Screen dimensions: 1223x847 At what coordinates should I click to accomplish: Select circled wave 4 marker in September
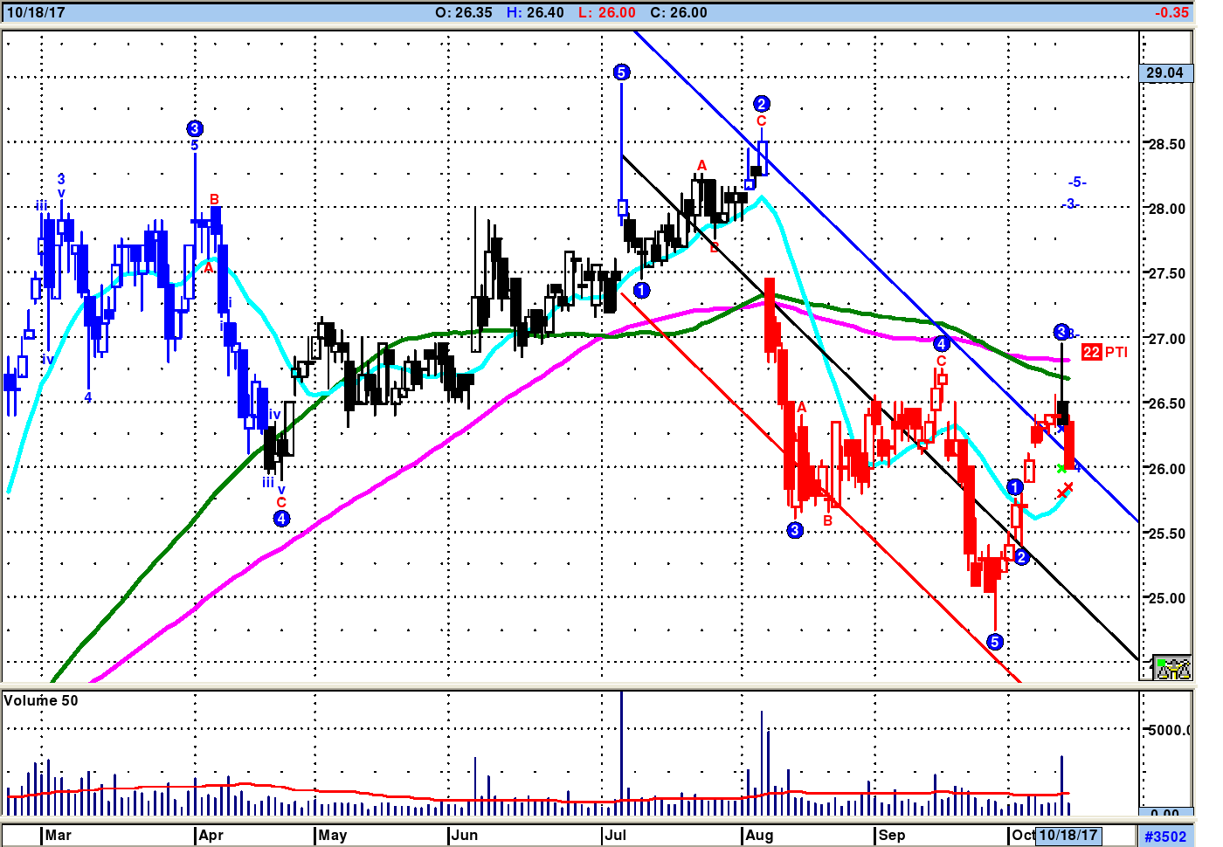(x=941, y=344)
